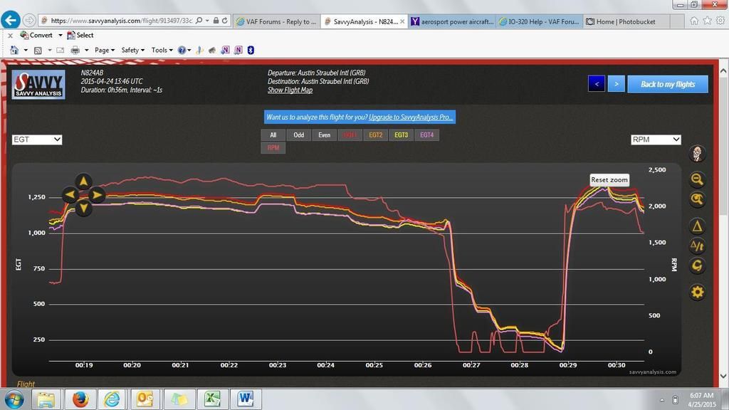Click the reset zoom magnifier icon

697,200
